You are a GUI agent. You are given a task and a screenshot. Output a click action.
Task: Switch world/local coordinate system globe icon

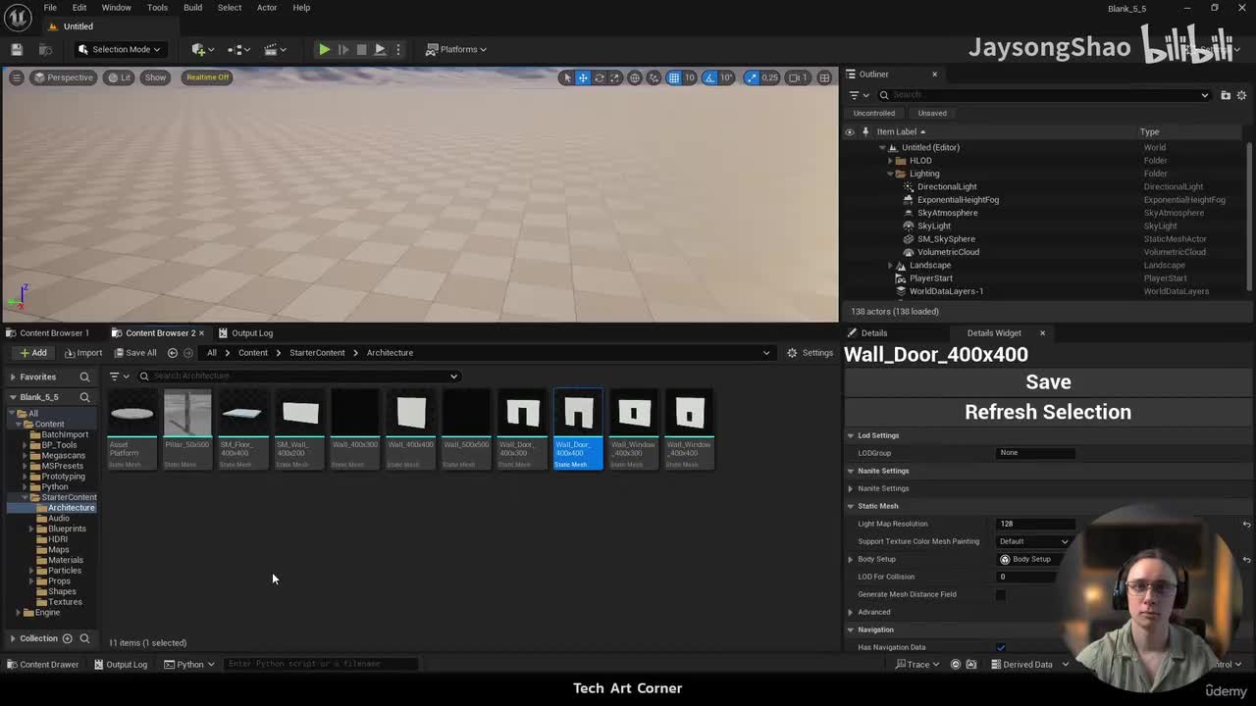[635, 77]
